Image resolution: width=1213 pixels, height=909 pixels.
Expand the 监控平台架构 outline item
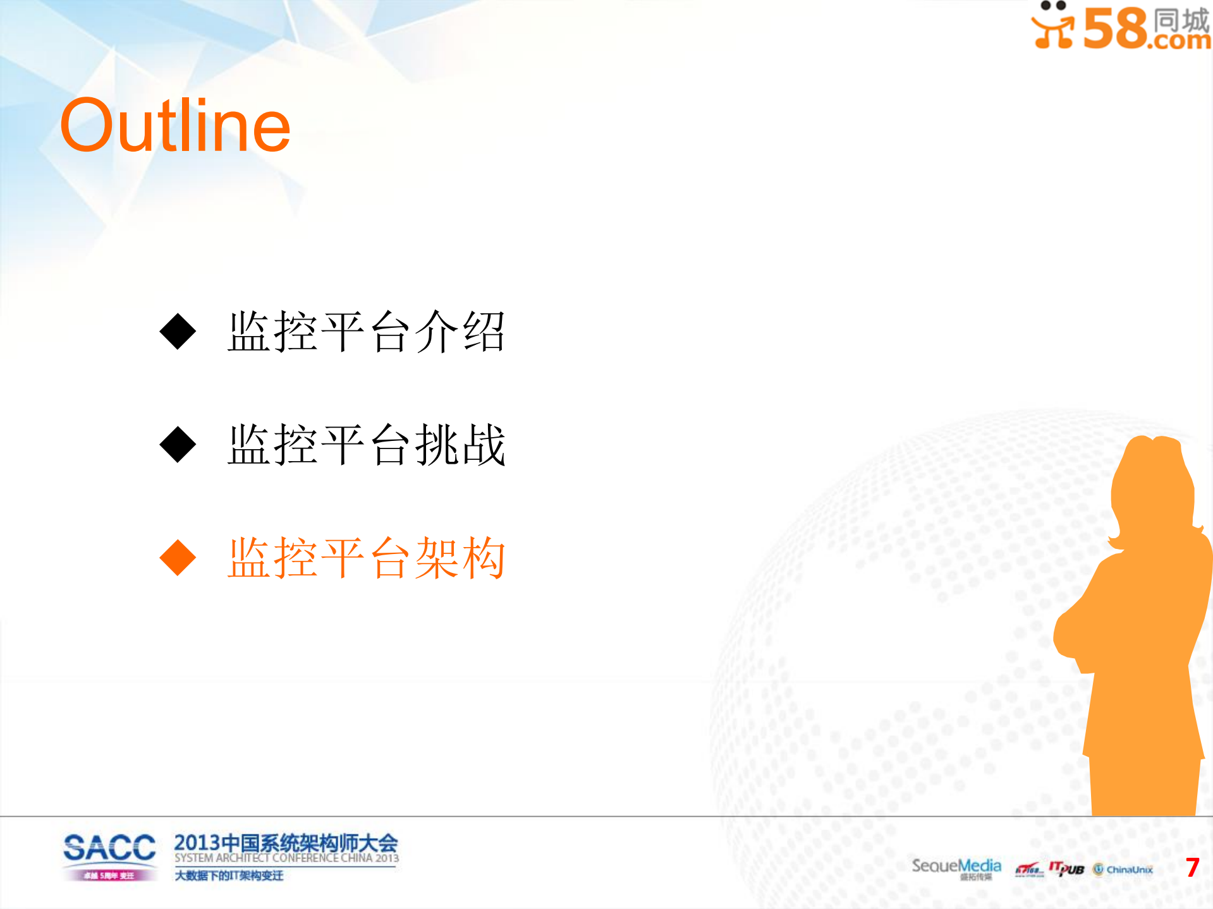(x=367, y=558)
